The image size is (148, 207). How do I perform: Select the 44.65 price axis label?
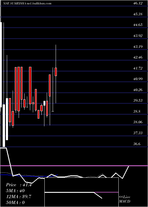[138, 25]
